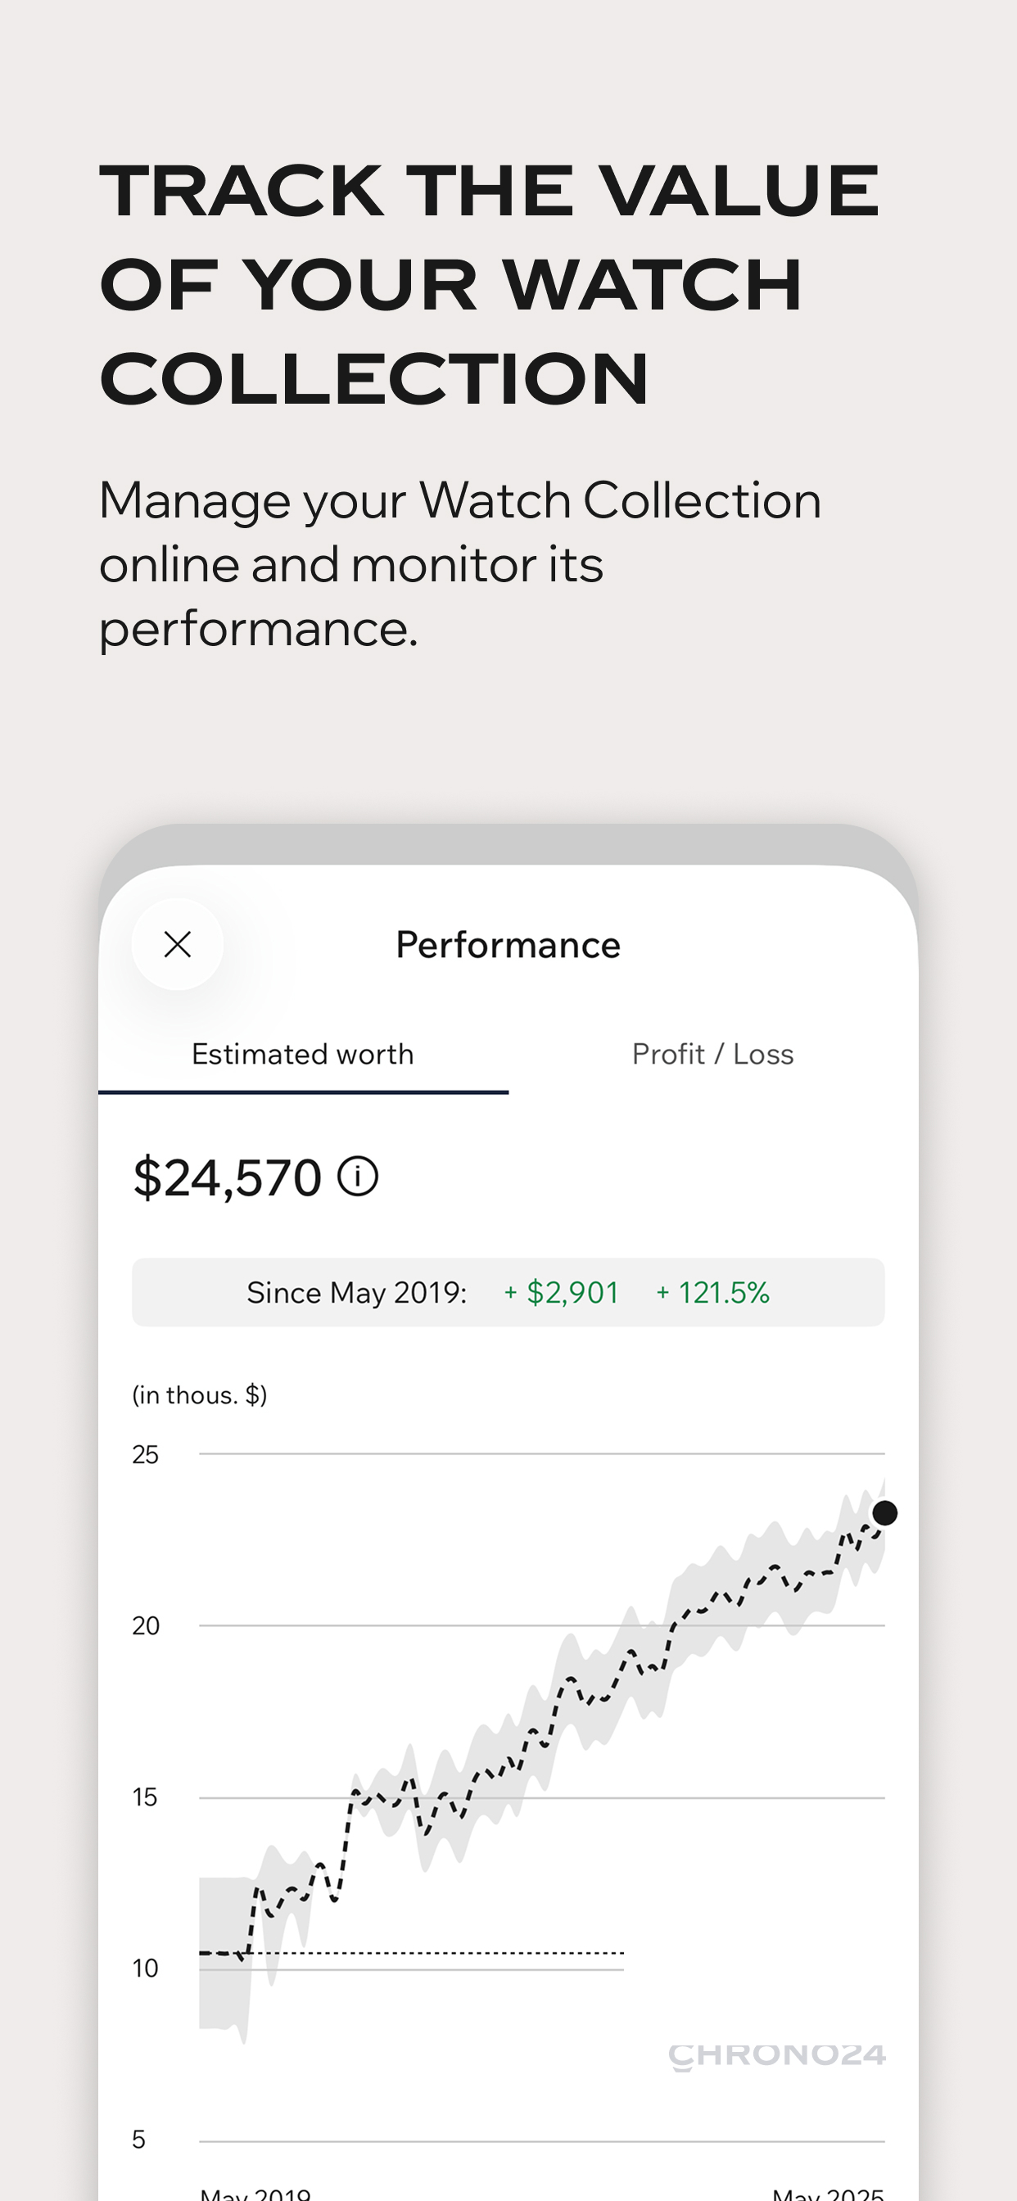Tap the (in thous. $) unit label
This screenshot has width=1017, height=2201.
coord(199,1395)
